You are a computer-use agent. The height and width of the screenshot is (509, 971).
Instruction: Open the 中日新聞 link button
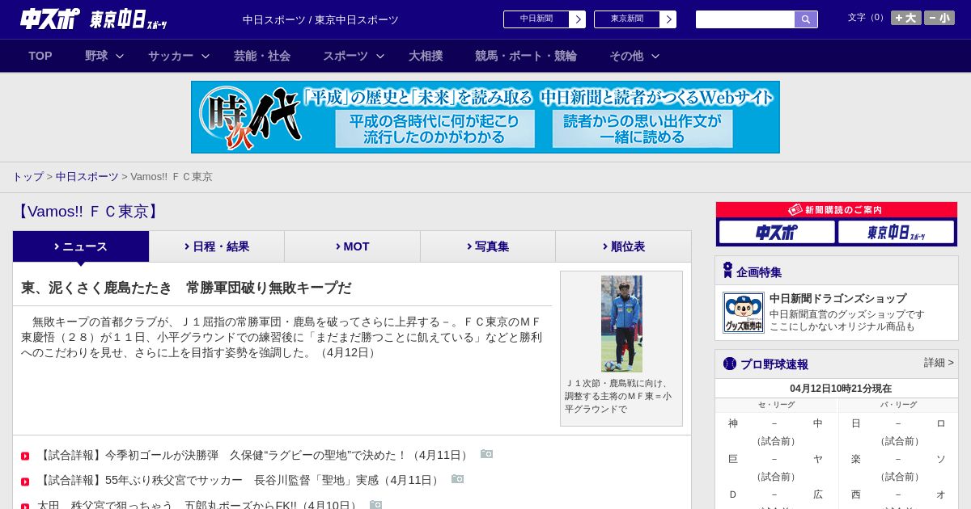536,19
